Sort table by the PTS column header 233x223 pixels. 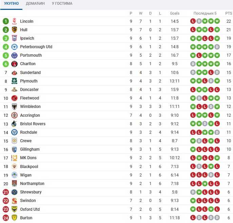(x=229, y=13)
